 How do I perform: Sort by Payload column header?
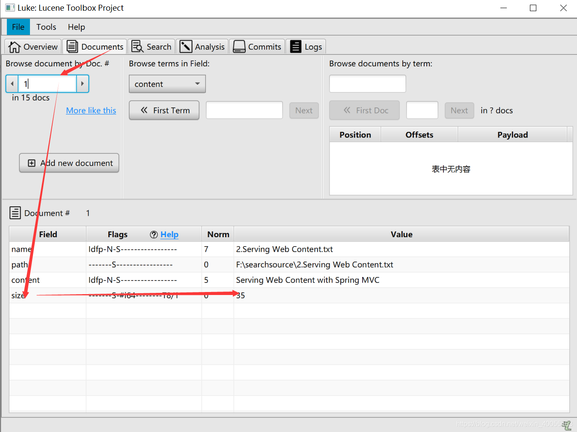coord(512,135)
